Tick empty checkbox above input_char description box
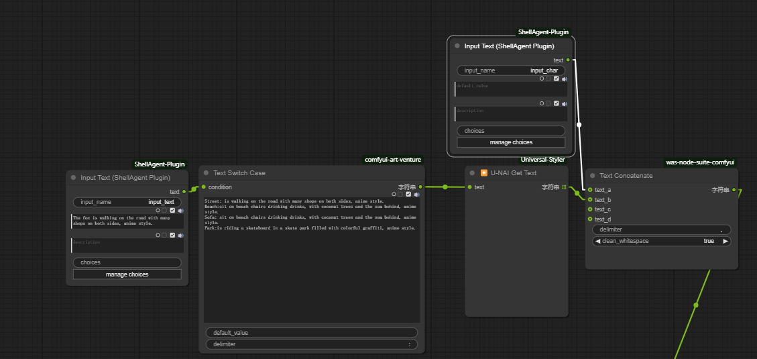Image resolution: width=757 pixels, height=359 pixels. pos(548,103)
